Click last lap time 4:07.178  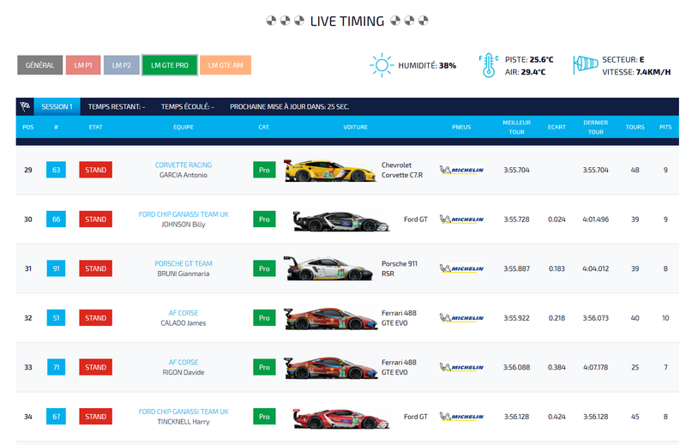[595, 367]
